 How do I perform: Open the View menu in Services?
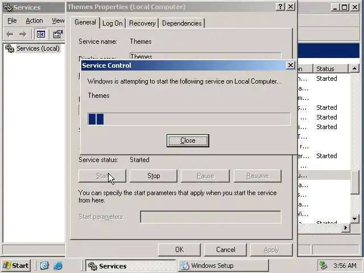click(x=58, y=21)
